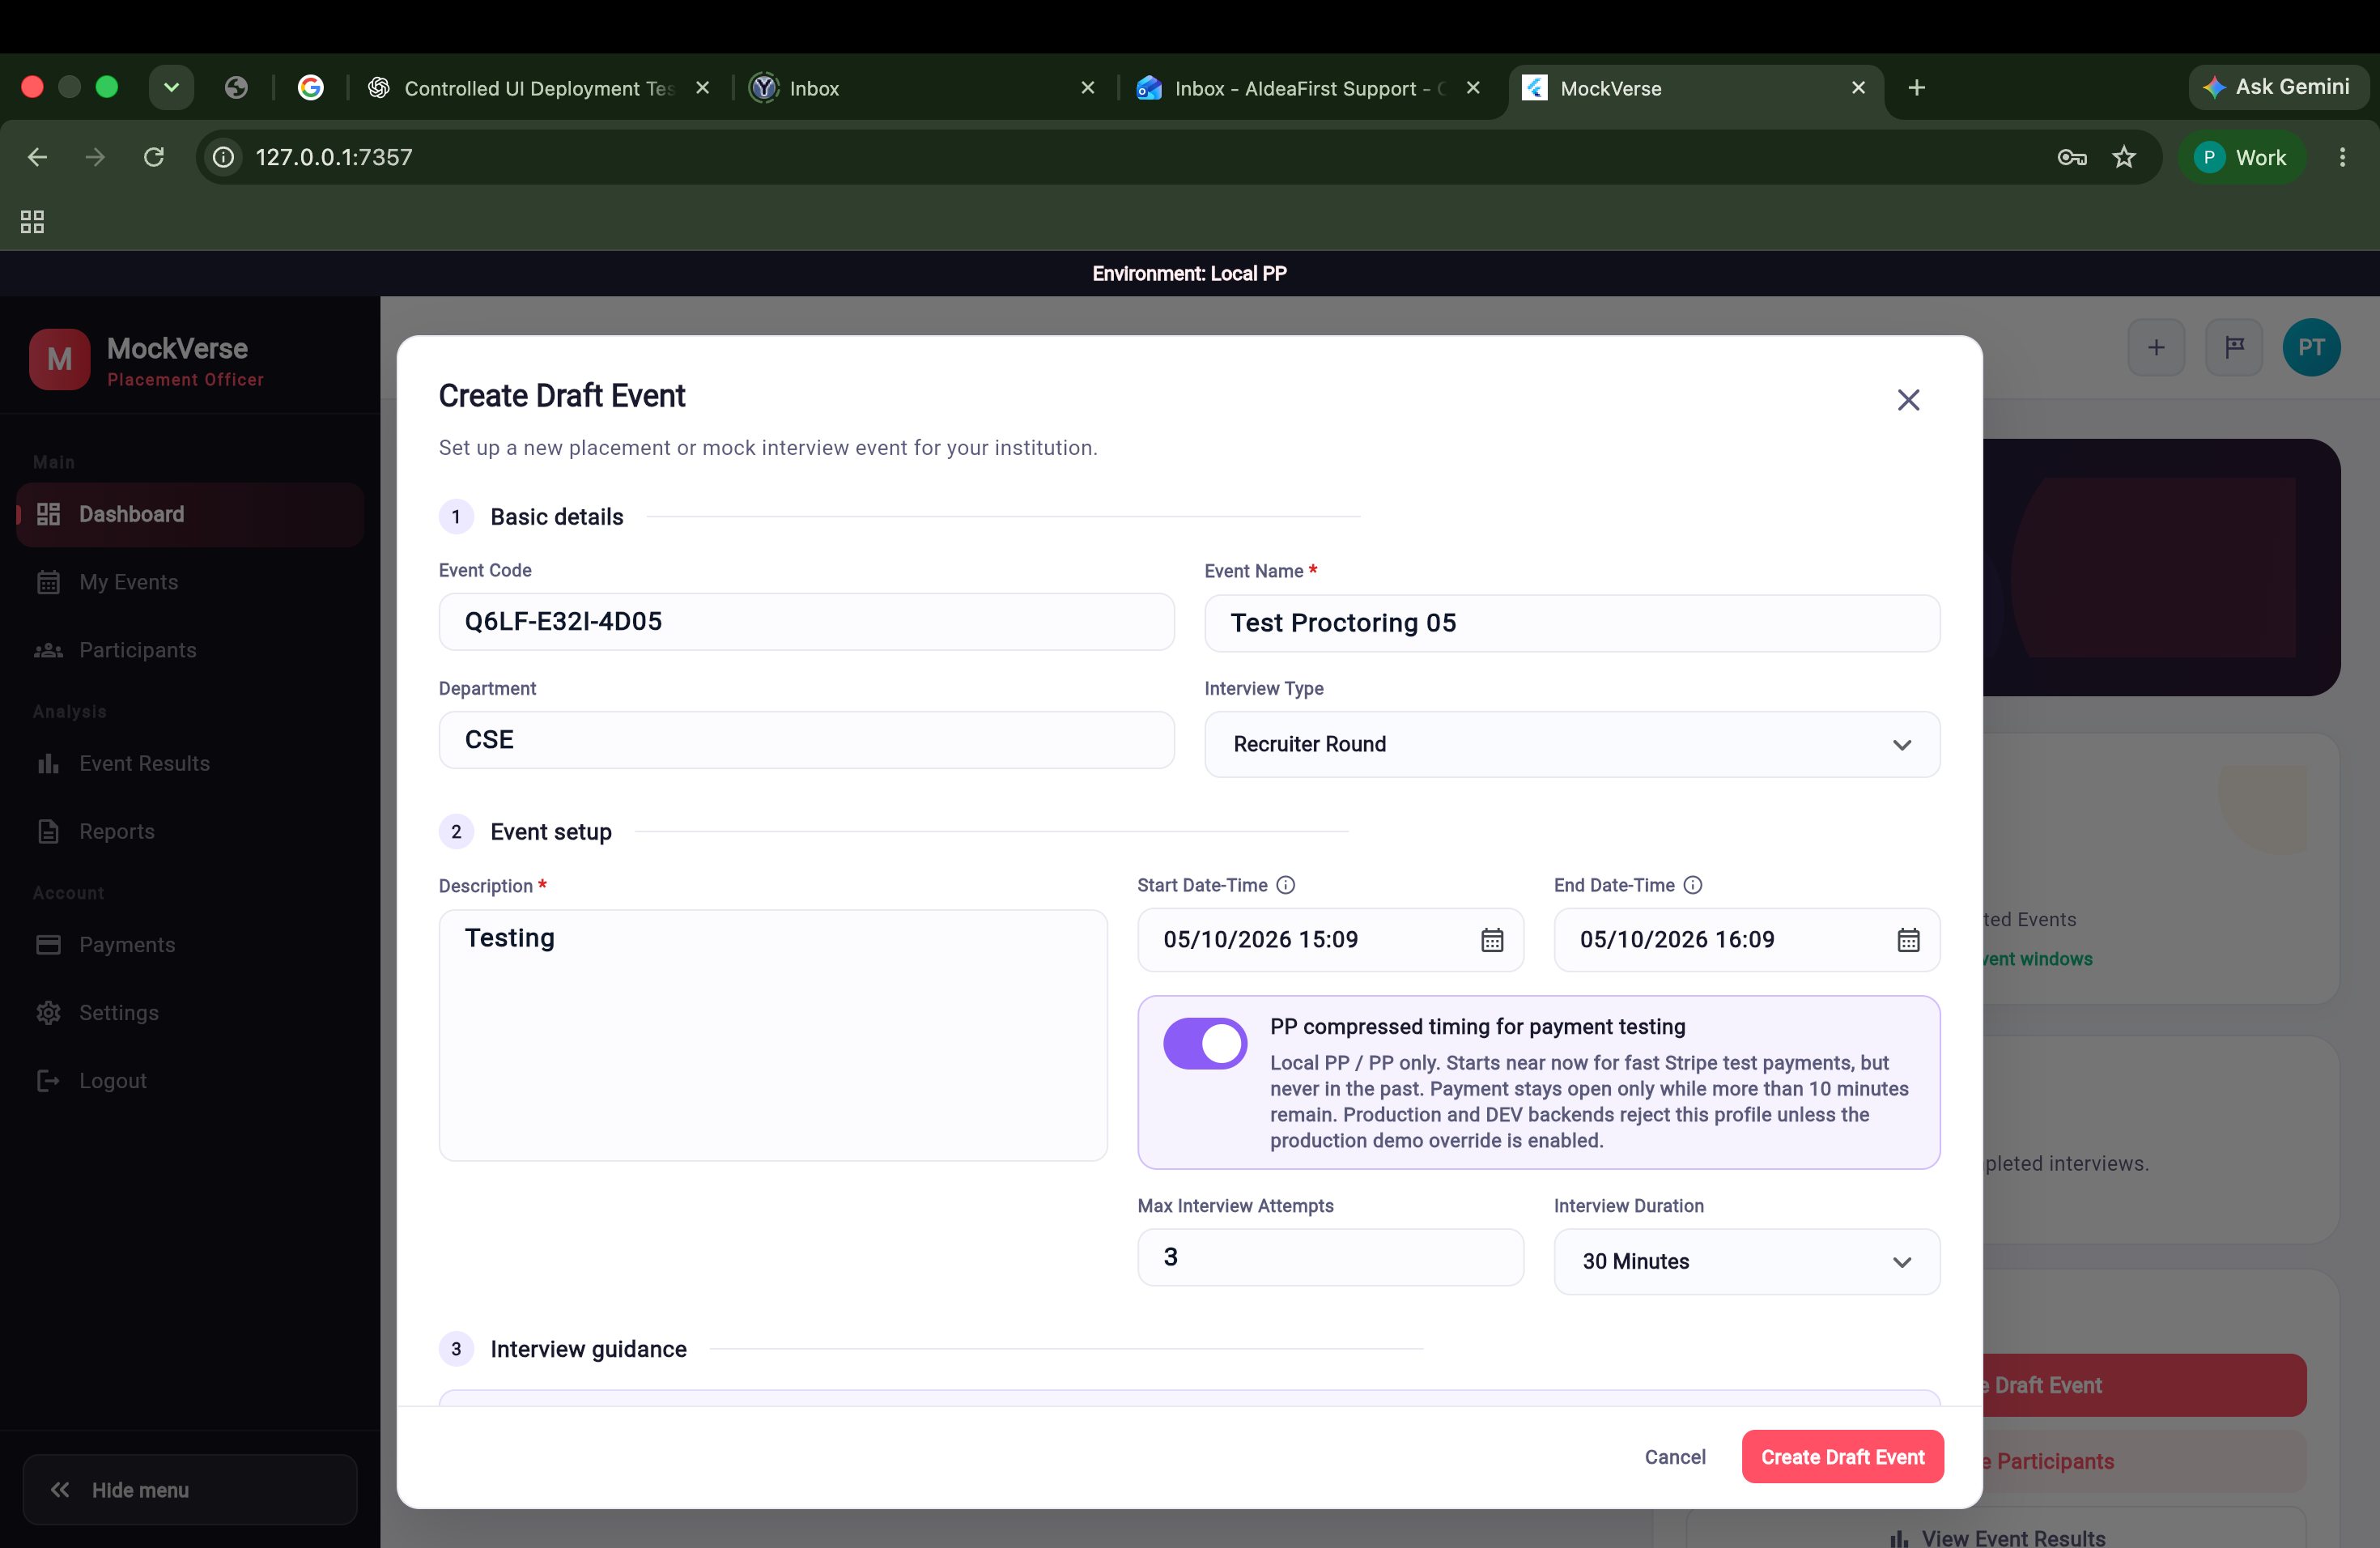The image size is (2380, 1548).
Task: Open a new browser tab with the plus icon
Action: pos(1916,88)
